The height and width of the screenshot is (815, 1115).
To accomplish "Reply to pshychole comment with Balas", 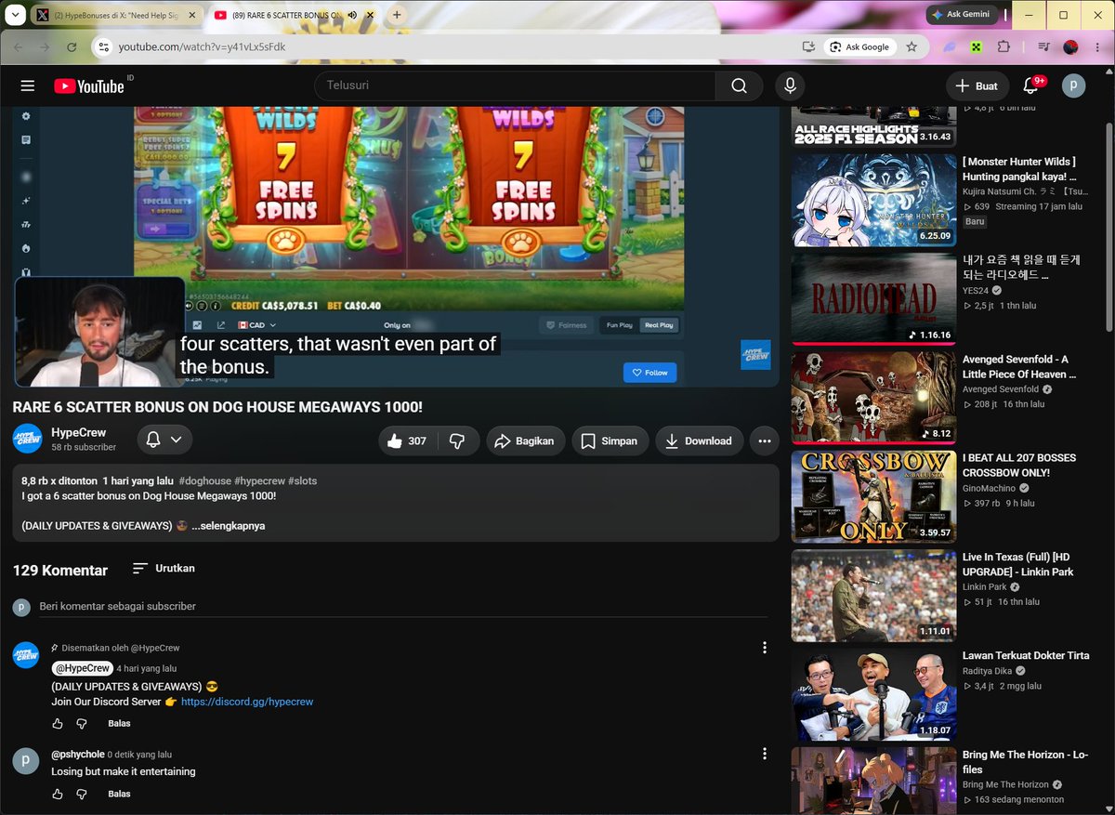I will [x=119, y=795].
